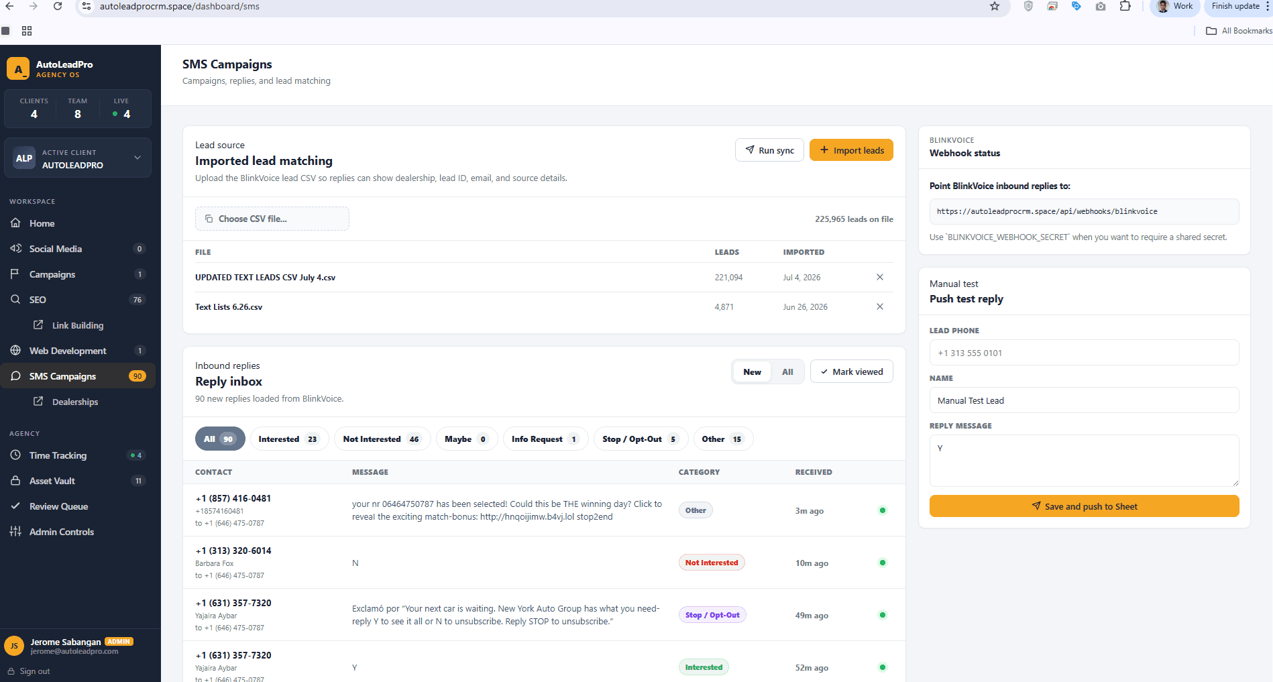Filter replies by Info Request
1273x682 pixels.
[x=545, y=439]
